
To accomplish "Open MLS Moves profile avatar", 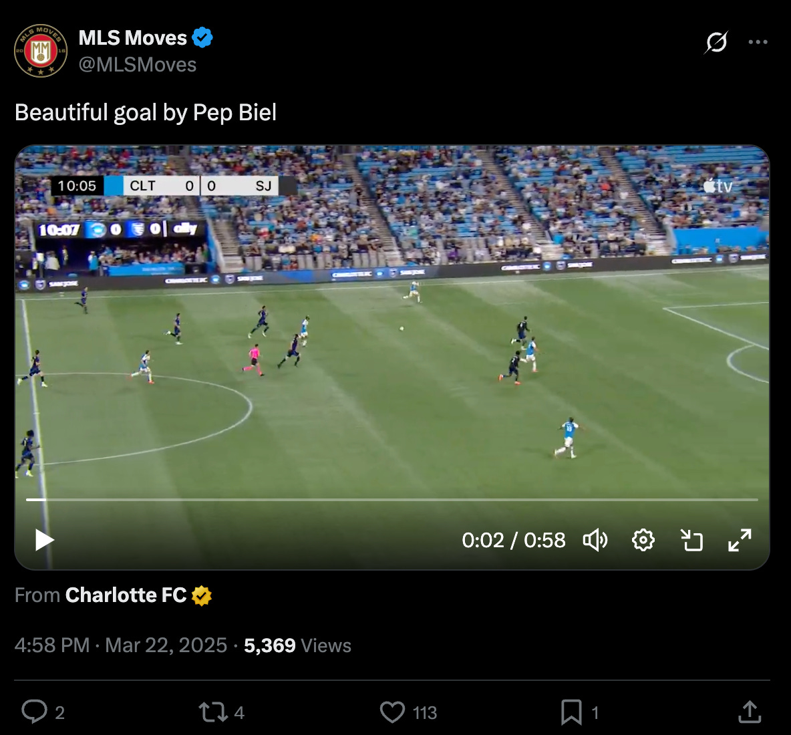I will point(41,50).
